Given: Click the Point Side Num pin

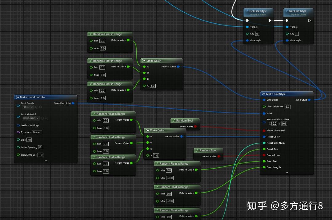Looking at the screenshot, I should 264,143.
